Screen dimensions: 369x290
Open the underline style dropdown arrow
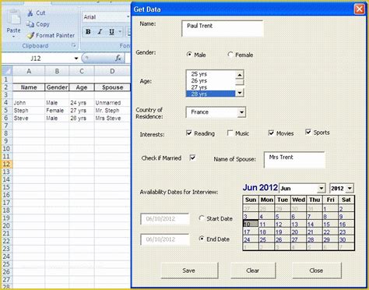pos(120,32)
